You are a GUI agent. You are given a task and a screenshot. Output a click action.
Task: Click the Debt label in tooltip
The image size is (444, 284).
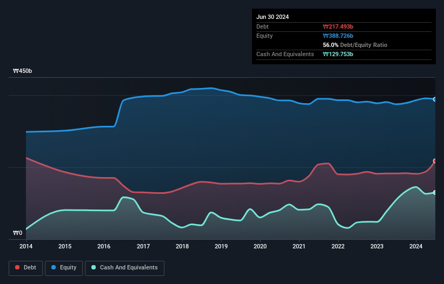pos(262,26)
